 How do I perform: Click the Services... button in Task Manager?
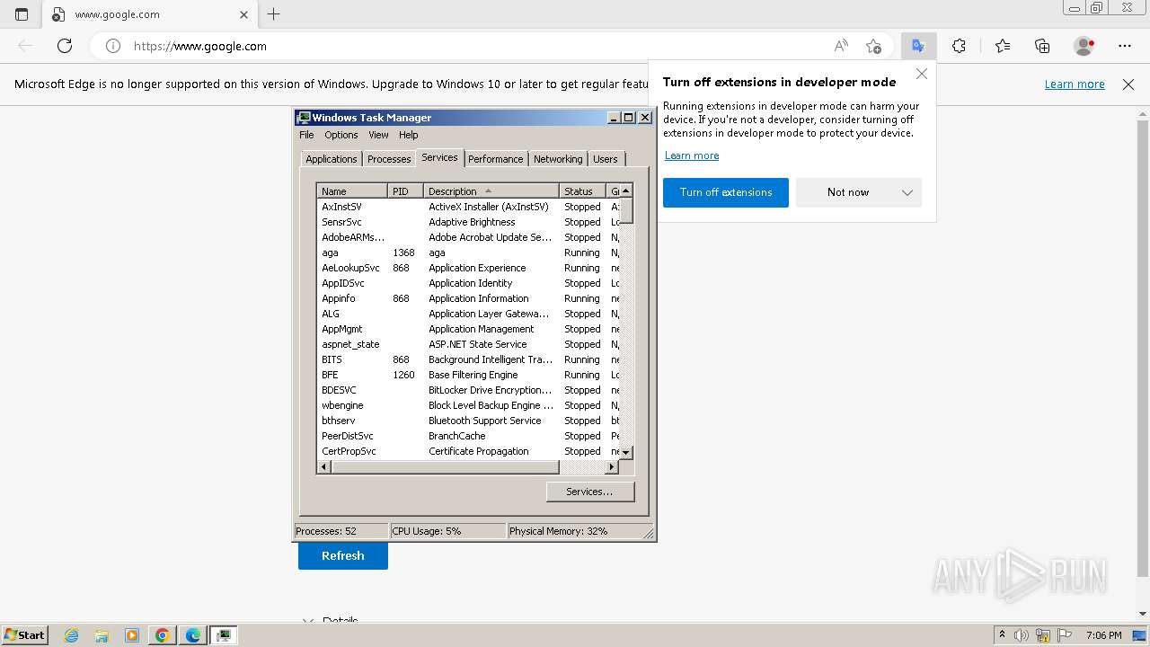click(x=589, y=492)
